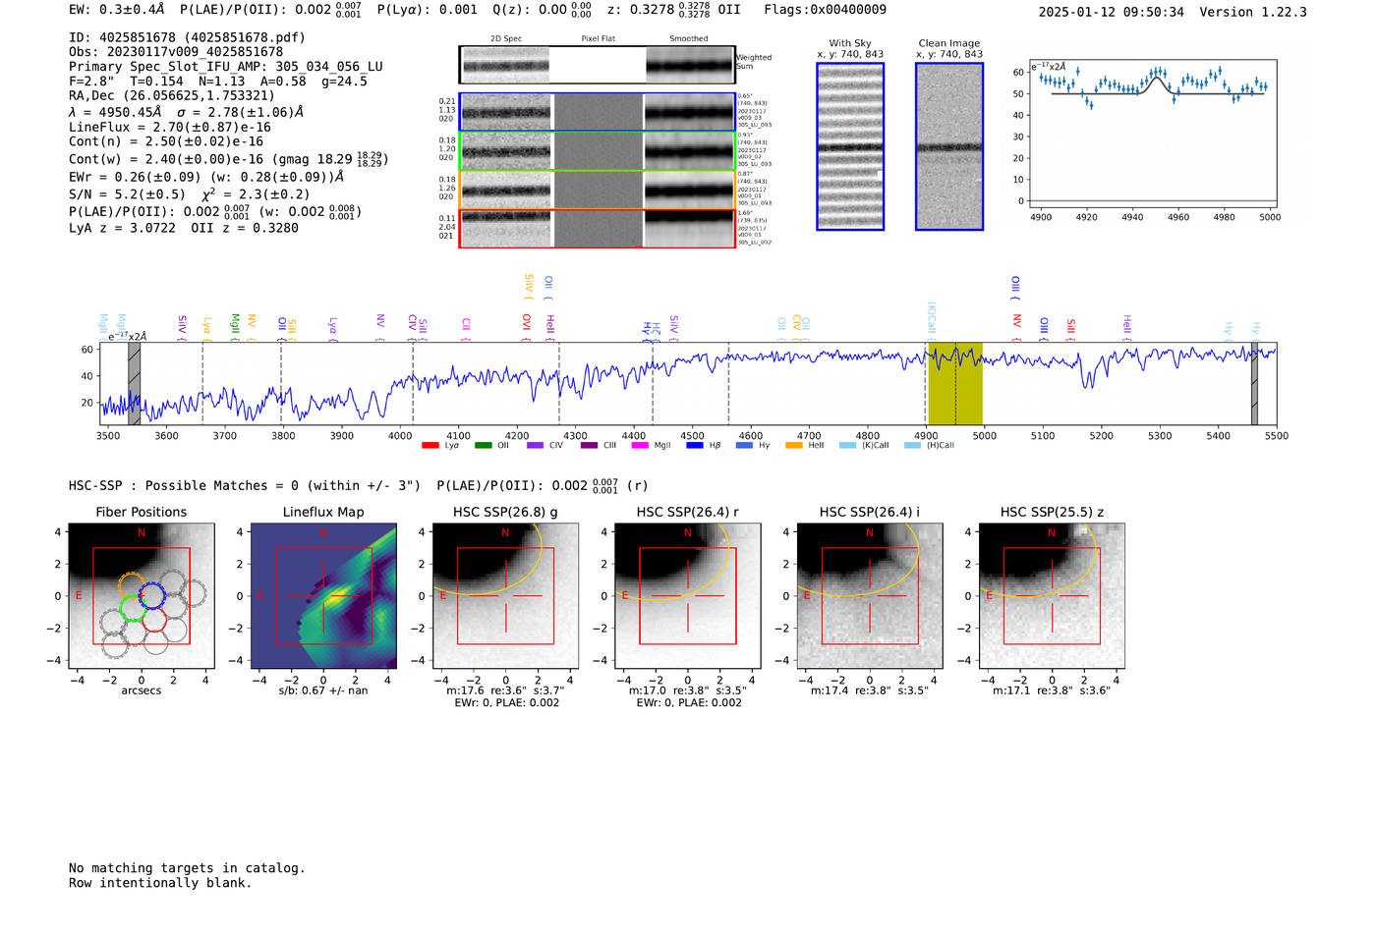
Task: Click the green OII legend swatch
Action: (483, 446)
